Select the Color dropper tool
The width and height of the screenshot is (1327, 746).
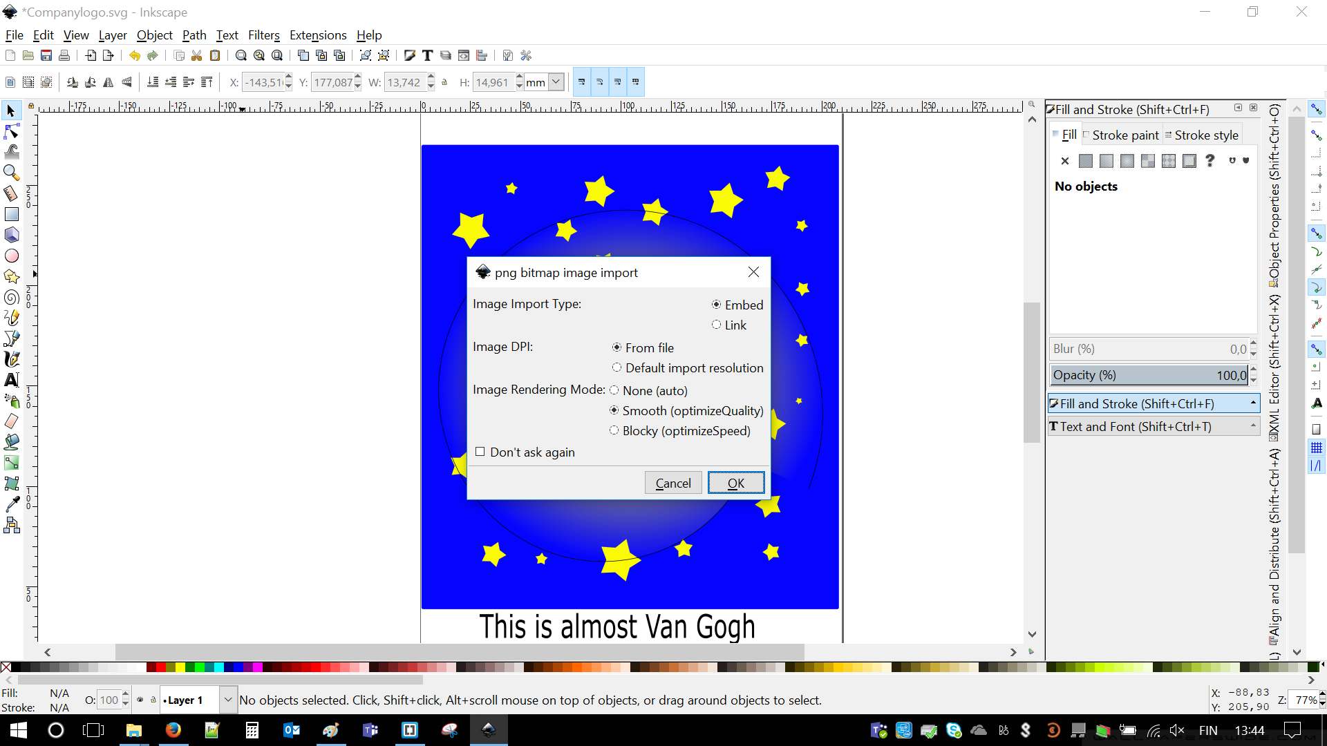click(x=12, y=504)
